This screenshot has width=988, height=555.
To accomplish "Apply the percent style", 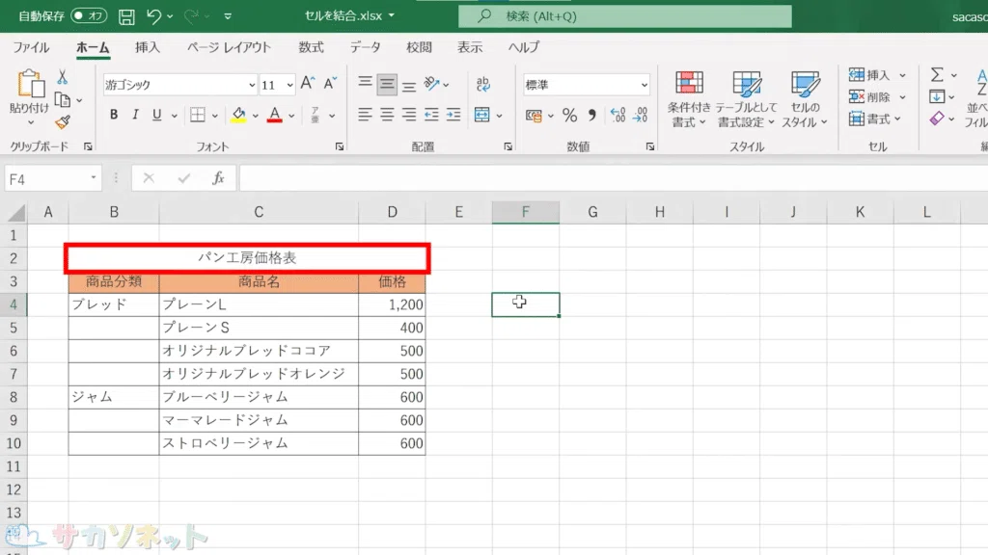I will [x=569, y=116].
